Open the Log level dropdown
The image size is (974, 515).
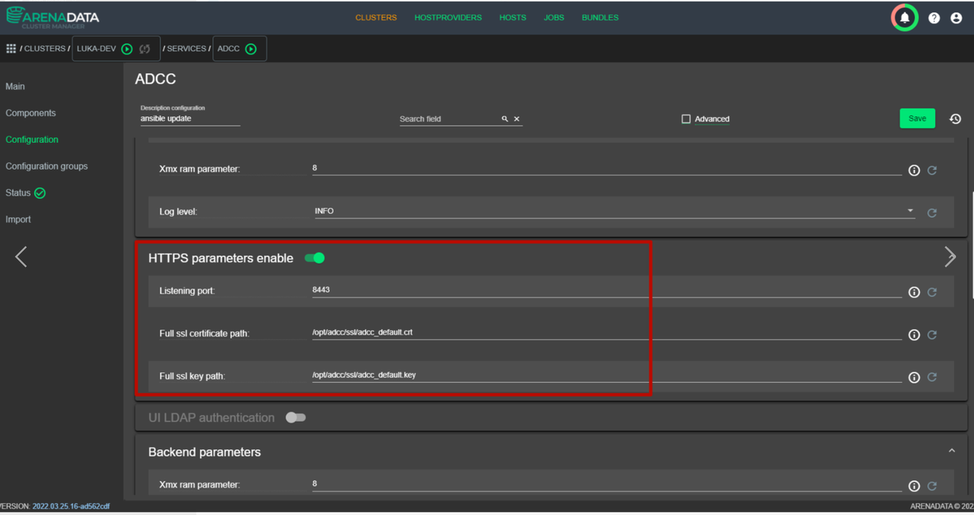click(613, 212)
